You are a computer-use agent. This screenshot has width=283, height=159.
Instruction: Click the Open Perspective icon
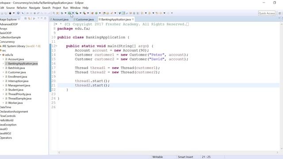[x=279, y=13]
